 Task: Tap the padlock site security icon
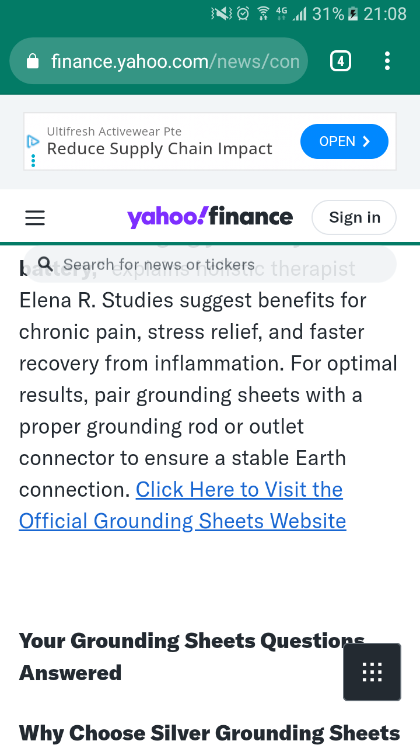click(x=33, y=61)
